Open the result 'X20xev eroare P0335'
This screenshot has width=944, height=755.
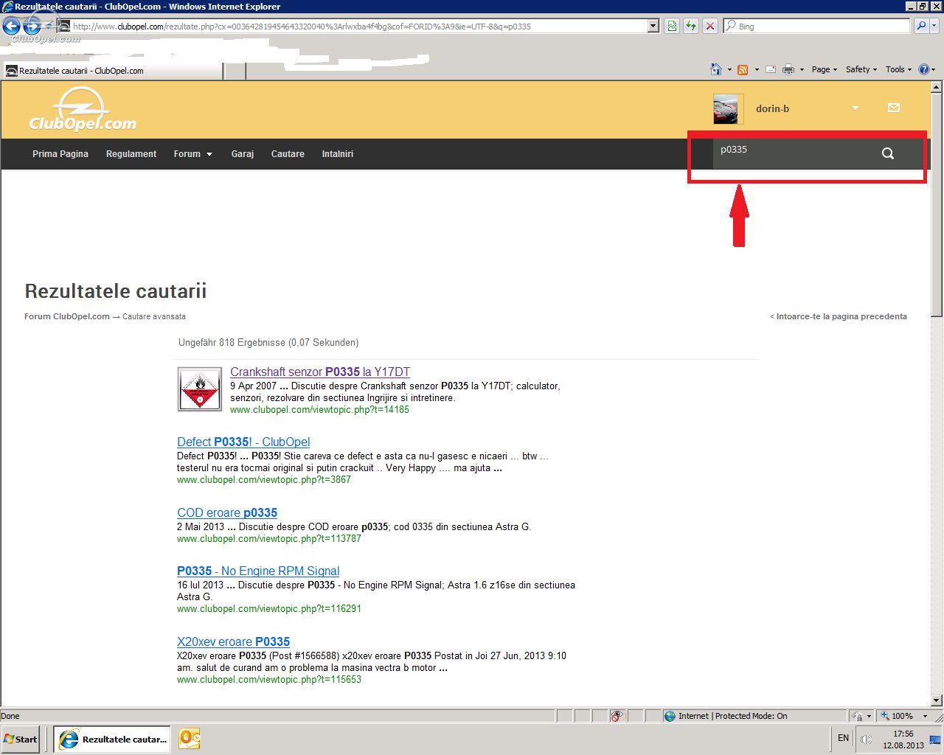tap(233, 642)
